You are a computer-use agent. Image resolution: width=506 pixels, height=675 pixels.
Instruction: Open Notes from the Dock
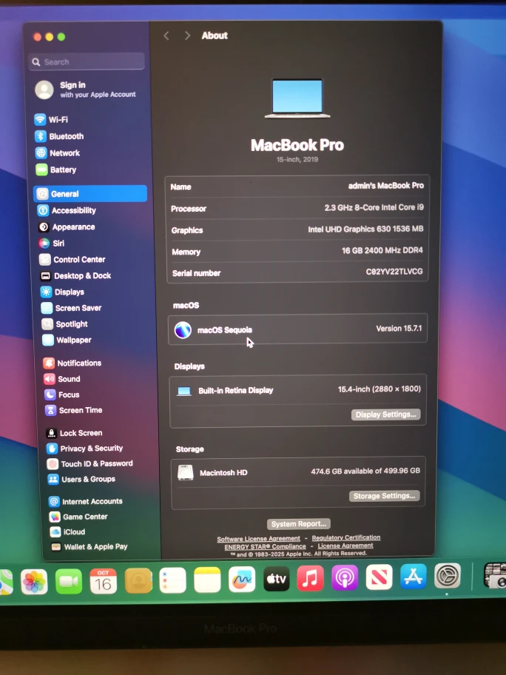pos(207,580)
